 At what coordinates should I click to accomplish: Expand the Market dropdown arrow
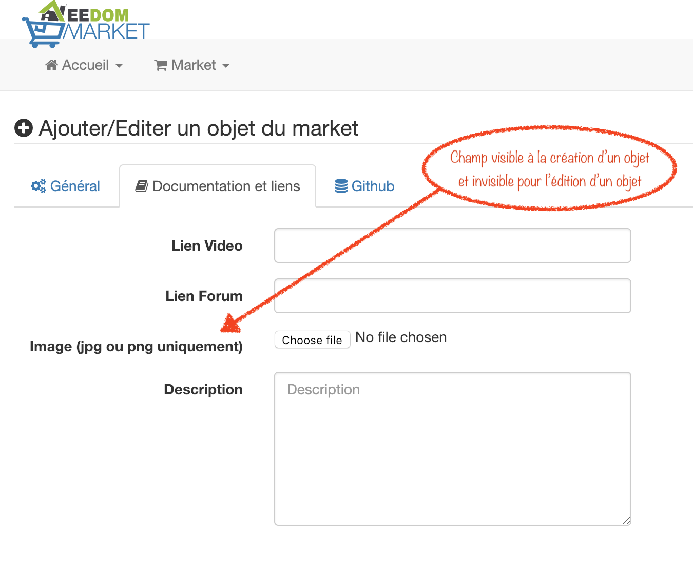(226, 66)
